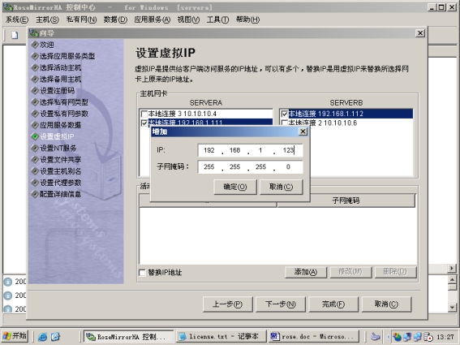Click wizard 取消(C) button at bottom
Screen dimensions: 460x345
[386, 304]
